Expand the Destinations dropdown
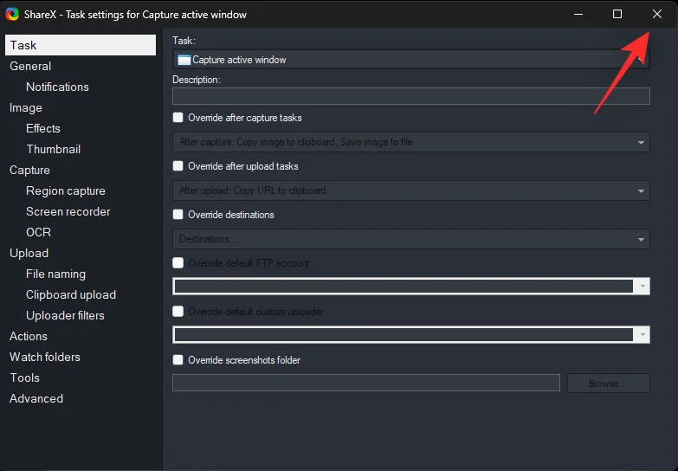The height and width of the screenshot is (471, 678). [x=410, y=239]
